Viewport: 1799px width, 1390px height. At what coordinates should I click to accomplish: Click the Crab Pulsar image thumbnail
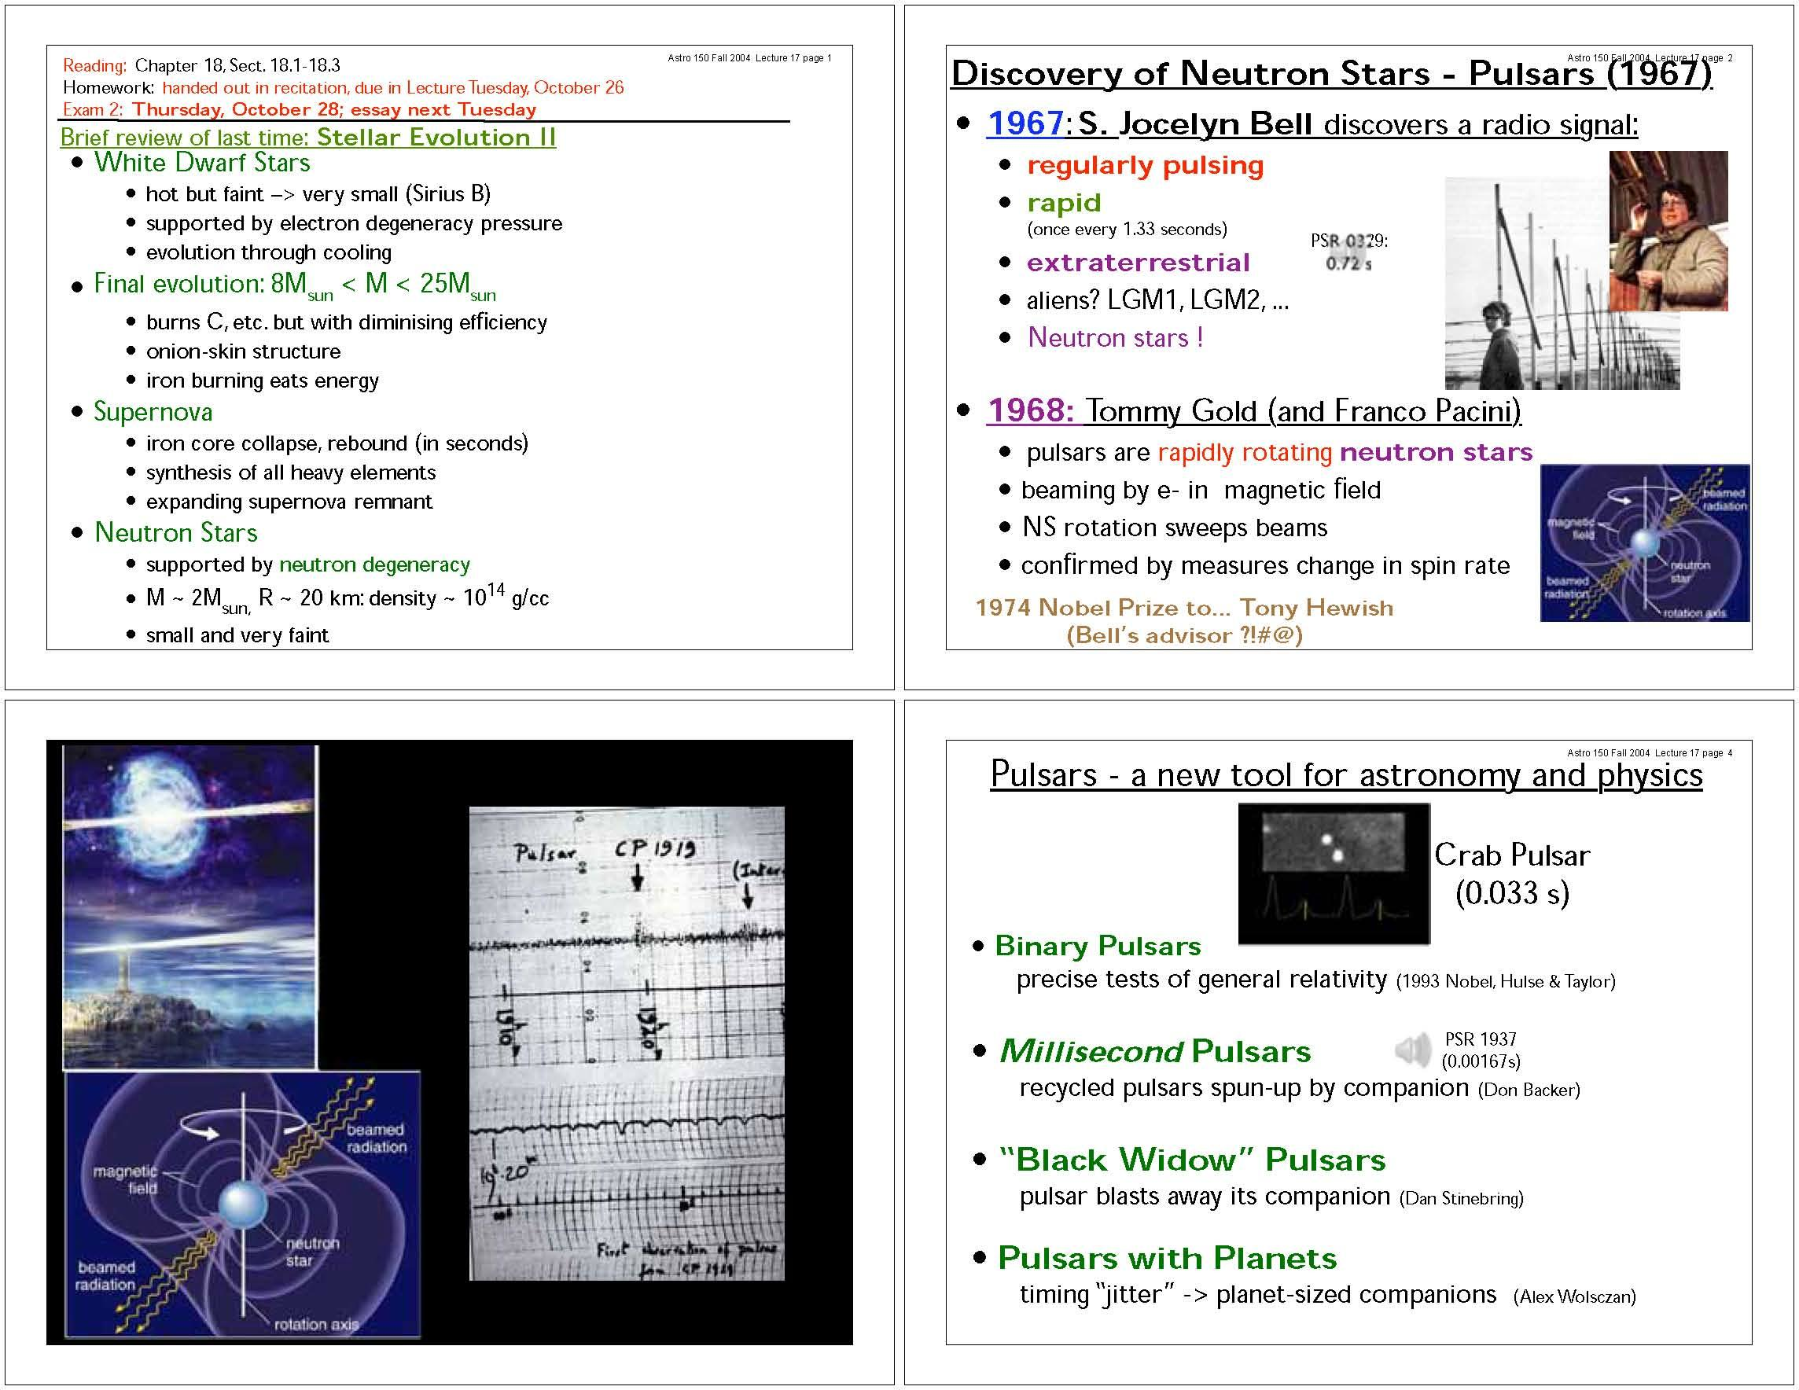[x=1334, y=873]
